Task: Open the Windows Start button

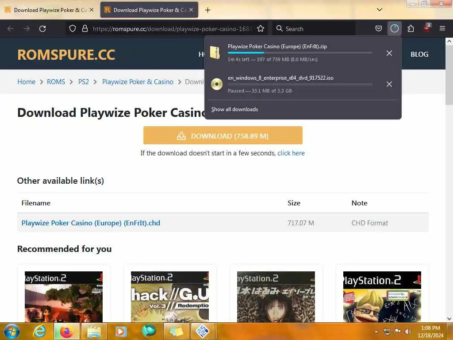Action: point(12,331)
